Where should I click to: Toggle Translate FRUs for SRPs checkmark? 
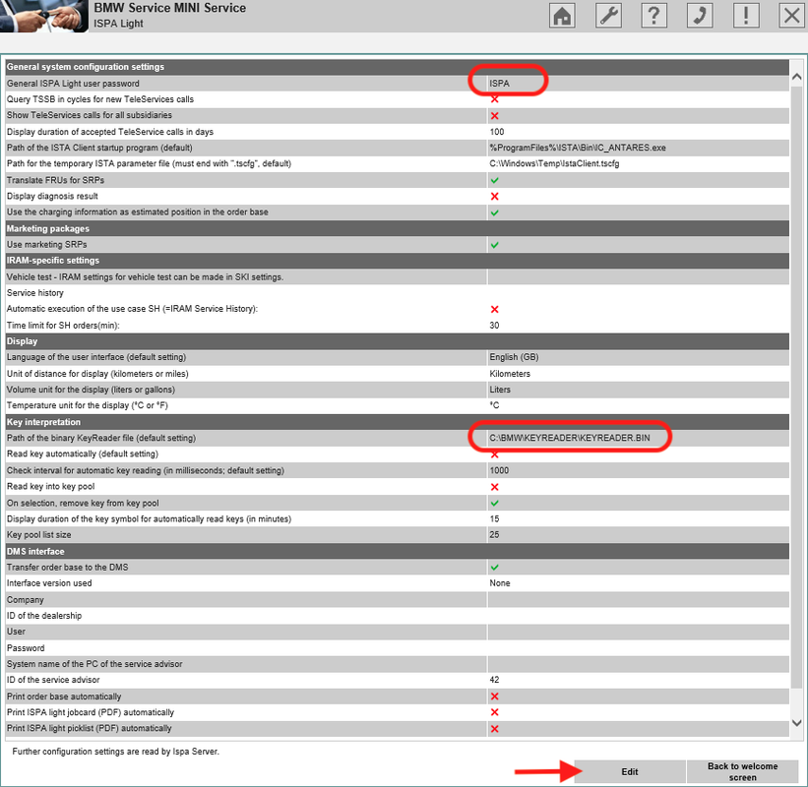(x=494, y=180)
